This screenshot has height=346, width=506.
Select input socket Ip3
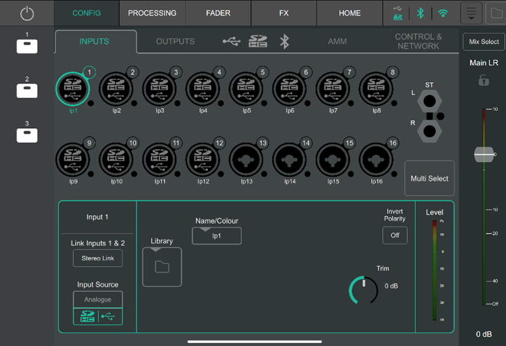[159, 89]
